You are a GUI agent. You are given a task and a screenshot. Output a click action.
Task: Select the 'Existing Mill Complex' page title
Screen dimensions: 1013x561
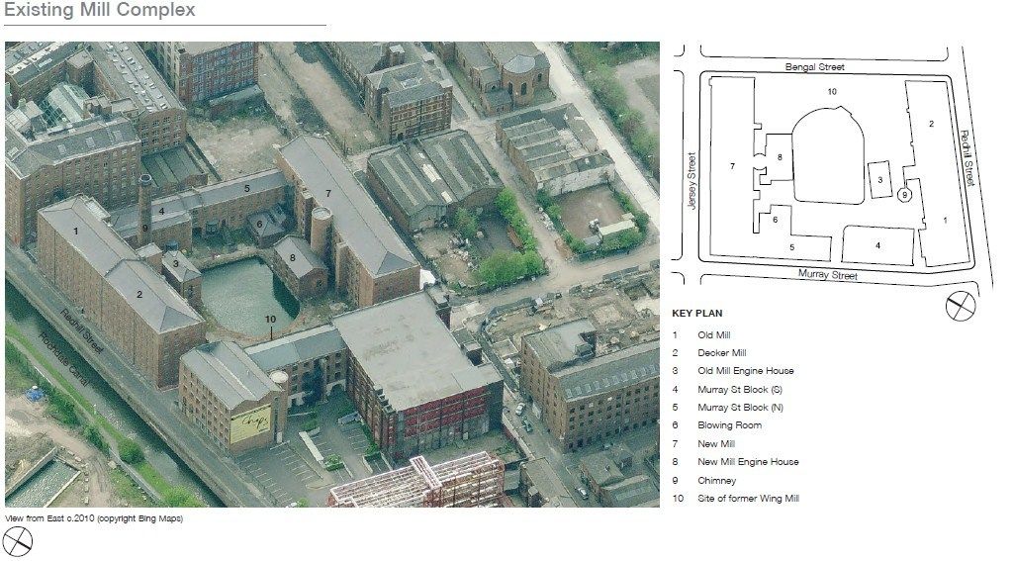pyautogui.click(x=99, y=11)
